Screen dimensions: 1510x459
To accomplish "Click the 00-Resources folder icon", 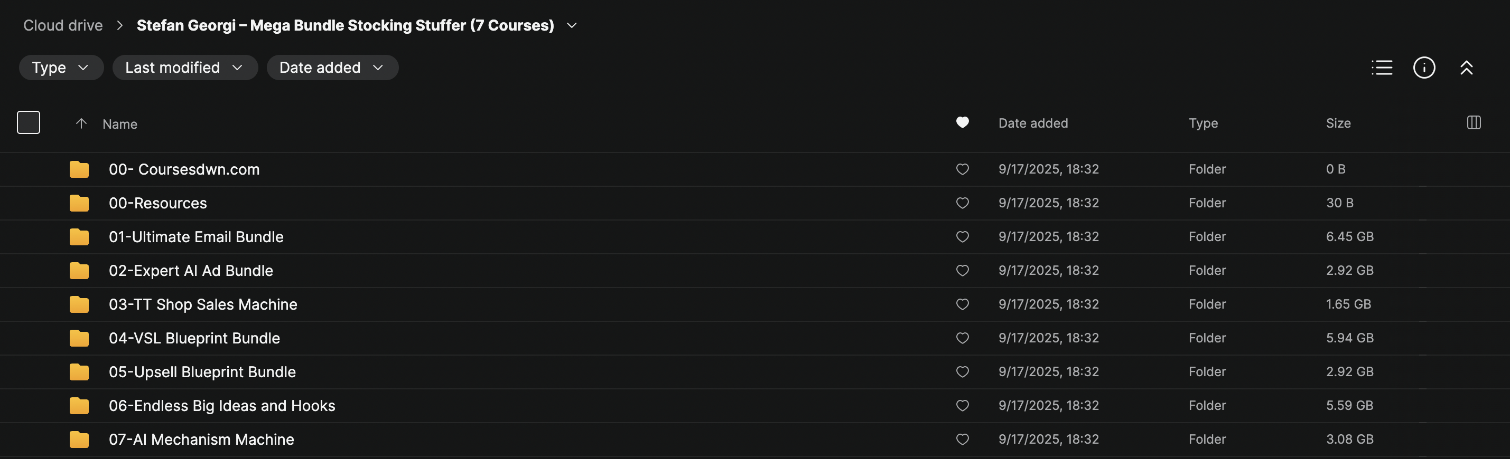I will [x=79, y=203].
